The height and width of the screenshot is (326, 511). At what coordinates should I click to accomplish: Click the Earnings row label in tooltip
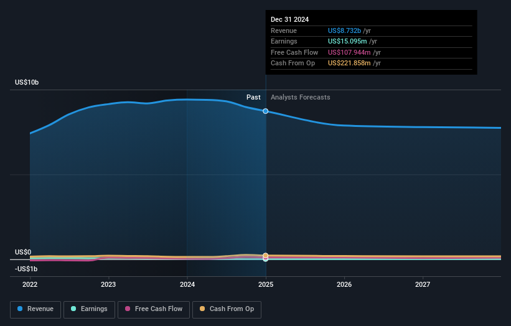pos(284,41)
